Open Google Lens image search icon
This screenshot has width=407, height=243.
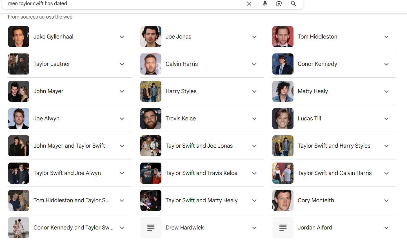coord(279,3)
